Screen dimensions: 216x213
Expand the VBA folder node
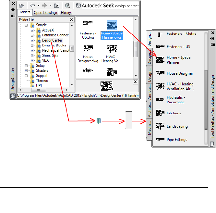pos(32,60)
